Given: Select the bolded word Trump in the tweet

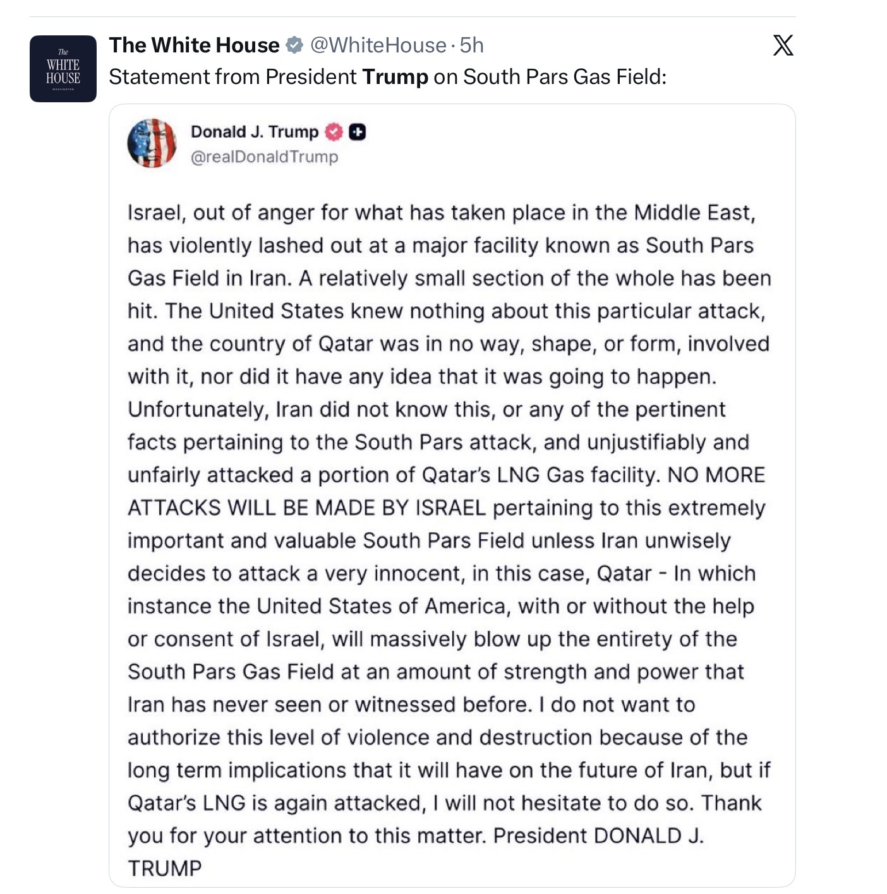Looking at the screenshot, I should [x=394, y=77].
